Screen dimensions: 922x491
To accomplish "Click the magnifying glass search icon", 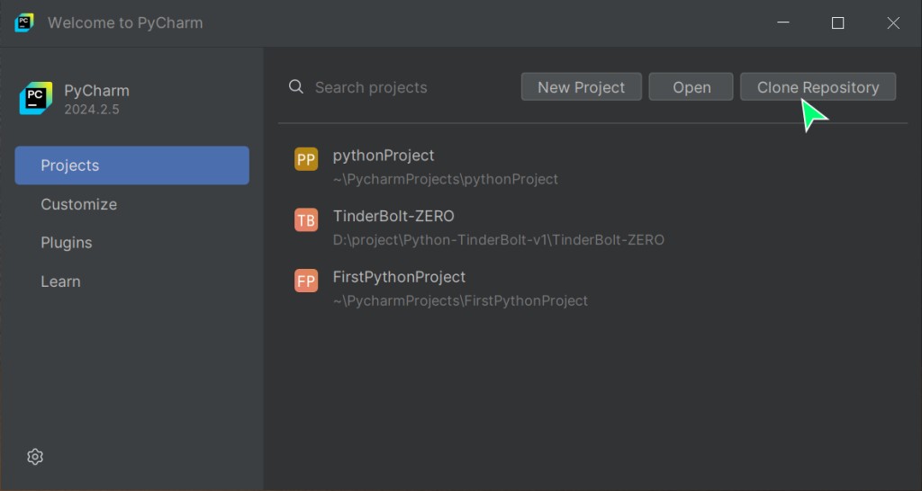I will pyautogui.click(x=296, y=87).
